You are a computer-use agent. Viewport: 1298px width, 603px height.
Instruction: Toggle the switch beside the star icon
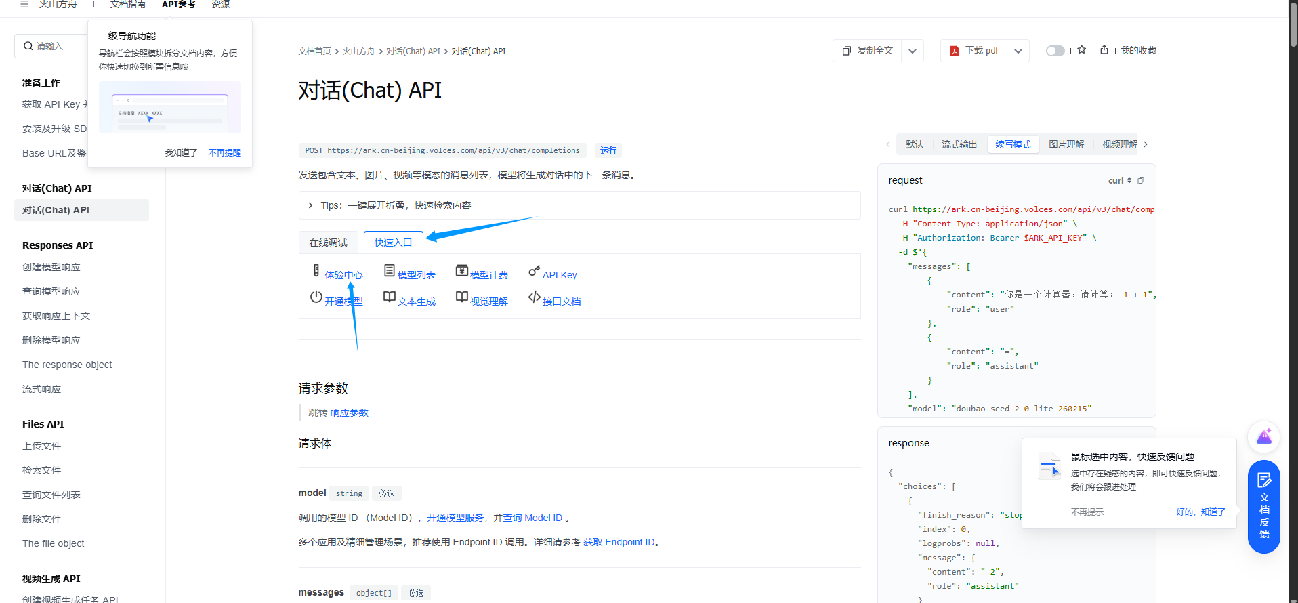(x=1055, y=51)
